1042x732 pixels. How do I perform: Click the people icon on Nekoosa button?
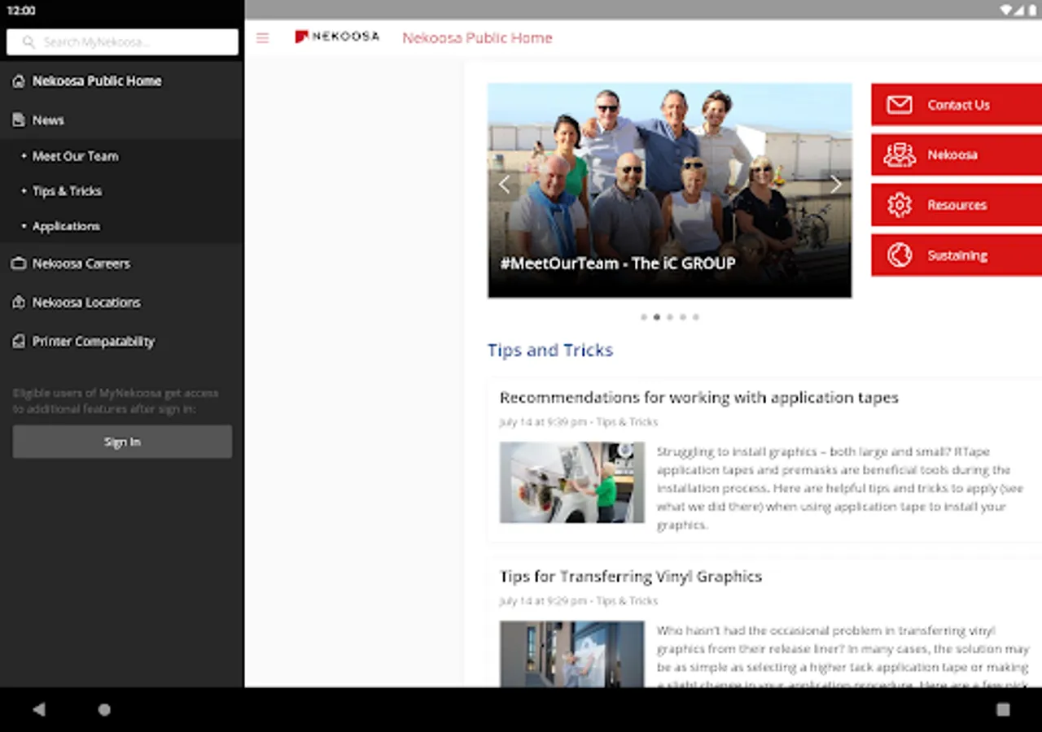click(900, 155)
